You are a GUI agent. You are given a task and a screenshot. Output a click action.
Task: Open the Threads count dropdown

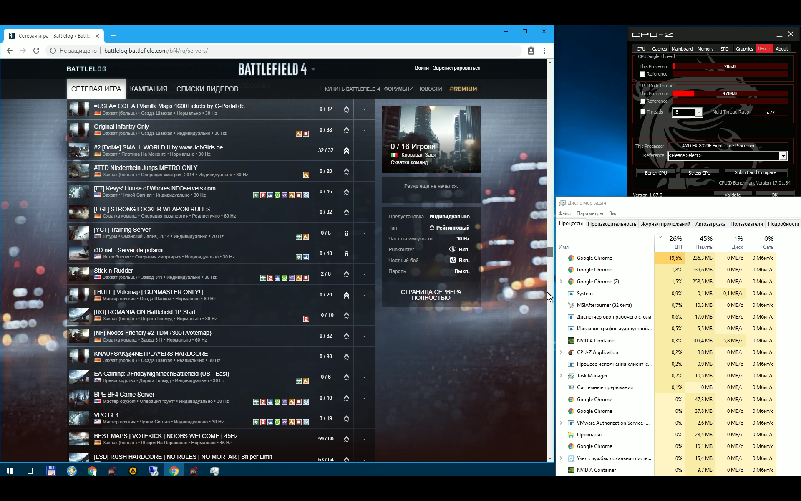point(698,112)
